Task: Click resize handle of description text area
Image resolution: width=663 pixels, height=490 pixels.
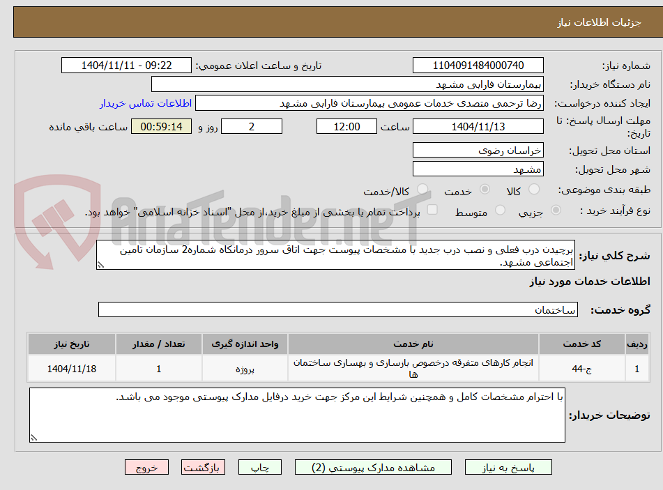Action: [100, 265]
